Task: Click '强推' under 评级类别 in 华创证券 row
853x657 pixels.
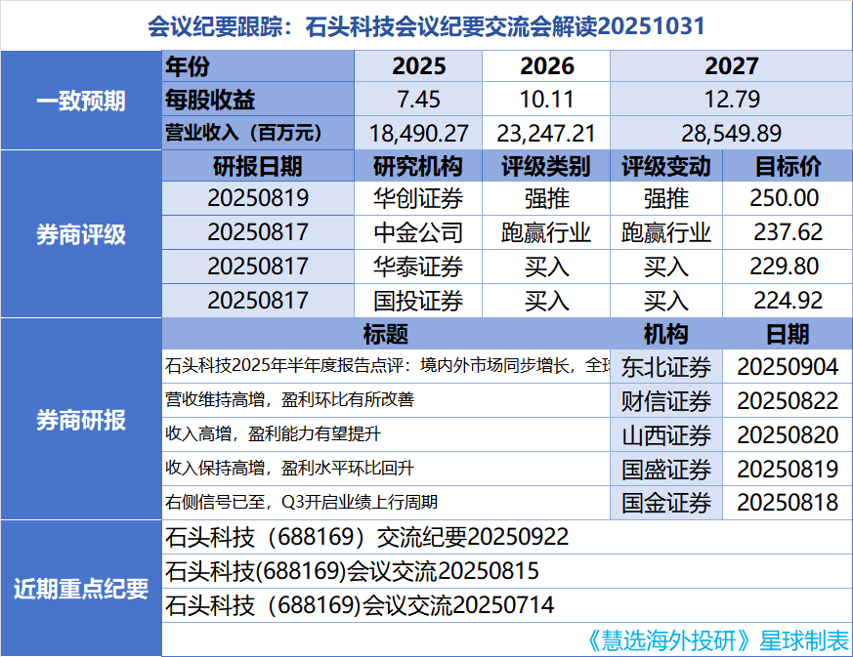Action: (546, 198)
